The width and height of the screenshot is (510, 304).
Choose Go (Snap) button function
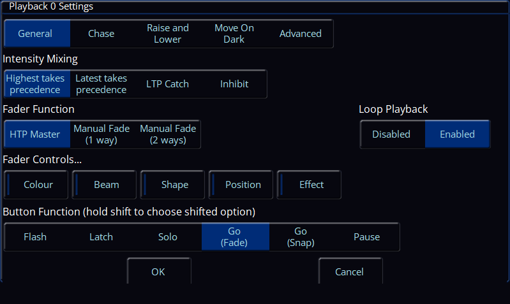[301, 237]
